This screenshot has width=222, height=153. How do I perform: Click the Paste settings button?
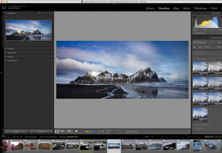point(41,131)
